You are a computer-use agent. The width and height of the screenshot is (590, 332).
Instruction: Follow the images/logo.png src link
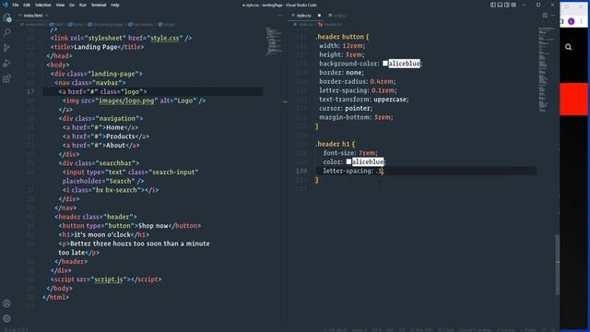(x=126, y=101)
